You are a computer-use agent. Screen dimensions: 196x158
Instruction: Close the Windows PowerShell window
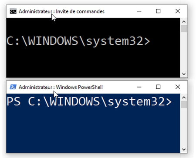point(178,87)
